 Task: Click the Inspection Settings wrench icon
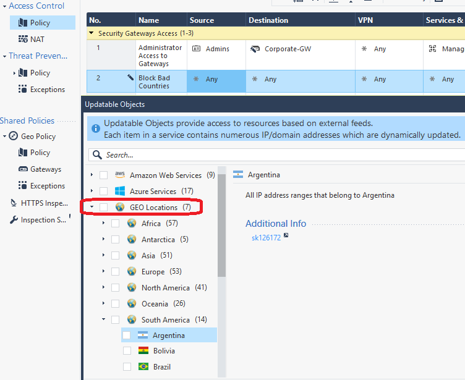coord(14,220)
